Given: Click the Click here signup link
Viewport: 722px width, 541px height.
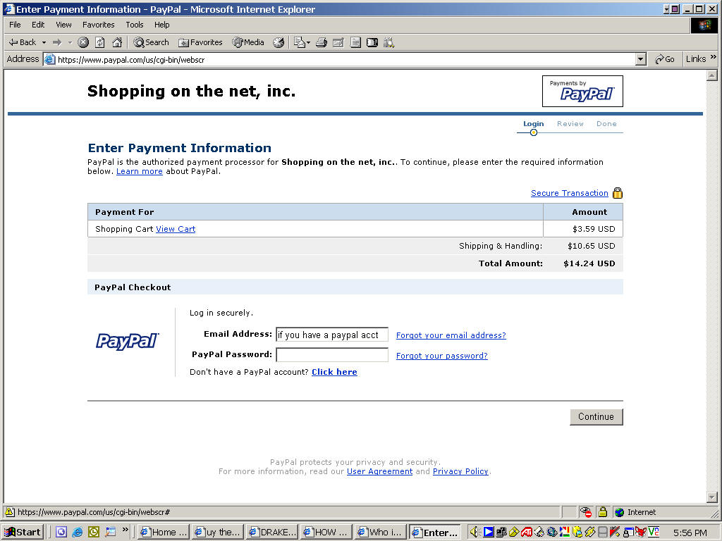Looking at the screenshot, I should (334, 372).
